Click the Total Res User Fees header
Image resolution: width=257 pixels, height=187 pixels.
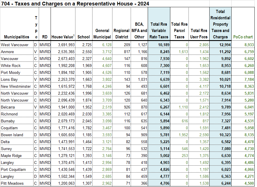point(199,34)
